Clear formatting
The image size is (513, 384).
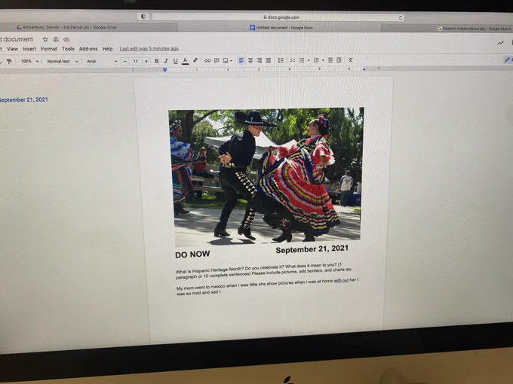pos(350,60)
